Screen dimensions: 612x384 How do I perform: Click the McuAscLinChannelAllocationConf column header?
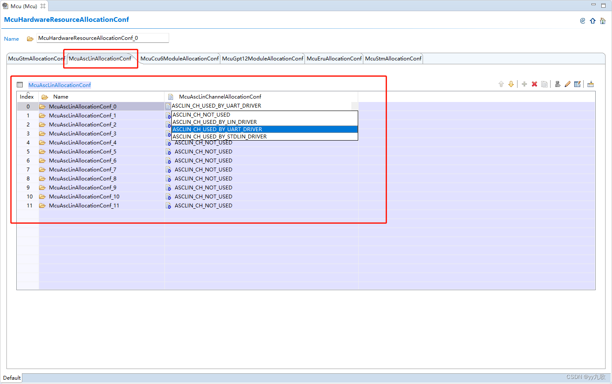[x=262, y=97]
